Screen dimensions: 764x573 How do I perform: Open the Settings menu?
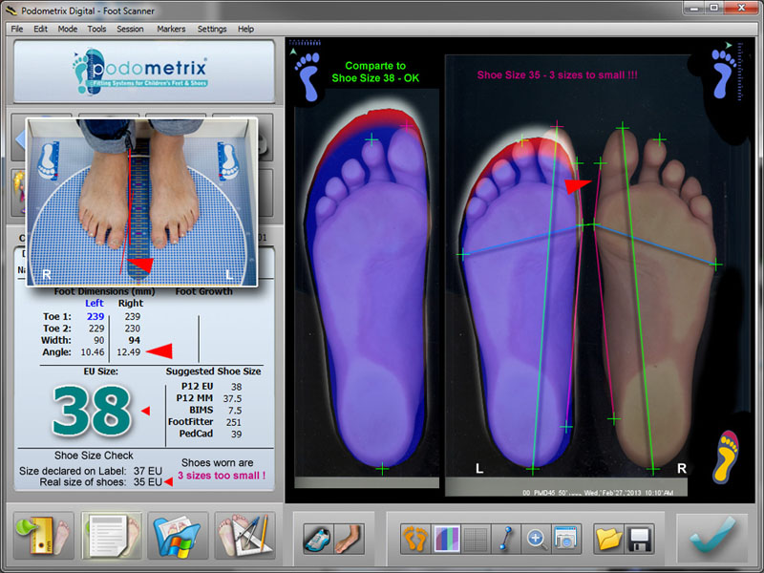tap(212, 29)
